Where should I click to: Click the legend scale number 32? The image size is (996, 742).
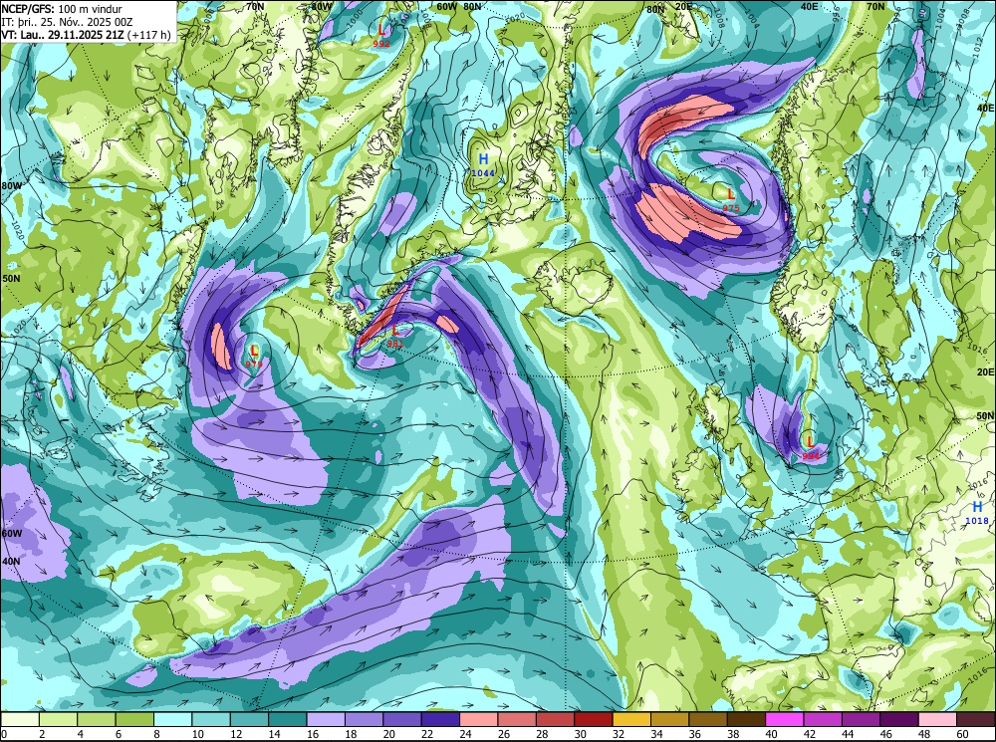point(617,734)
